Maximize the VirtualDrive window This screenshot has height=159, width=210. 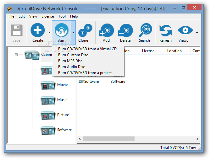[183, 8]
